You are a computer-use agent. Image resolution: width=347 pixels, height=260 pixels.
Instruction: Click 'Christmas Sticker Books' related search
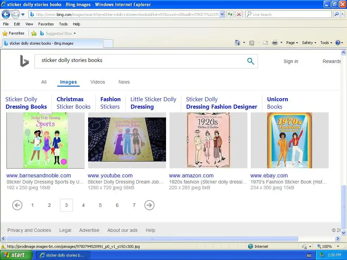point(74,103)
